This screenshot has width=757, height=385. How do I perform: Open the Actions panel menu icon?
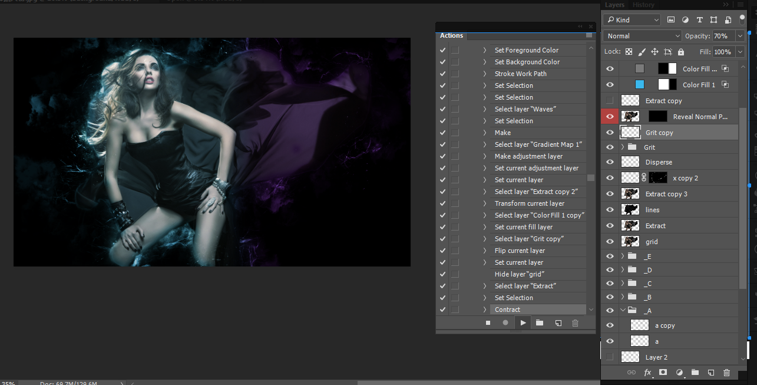tap(589, 35)
